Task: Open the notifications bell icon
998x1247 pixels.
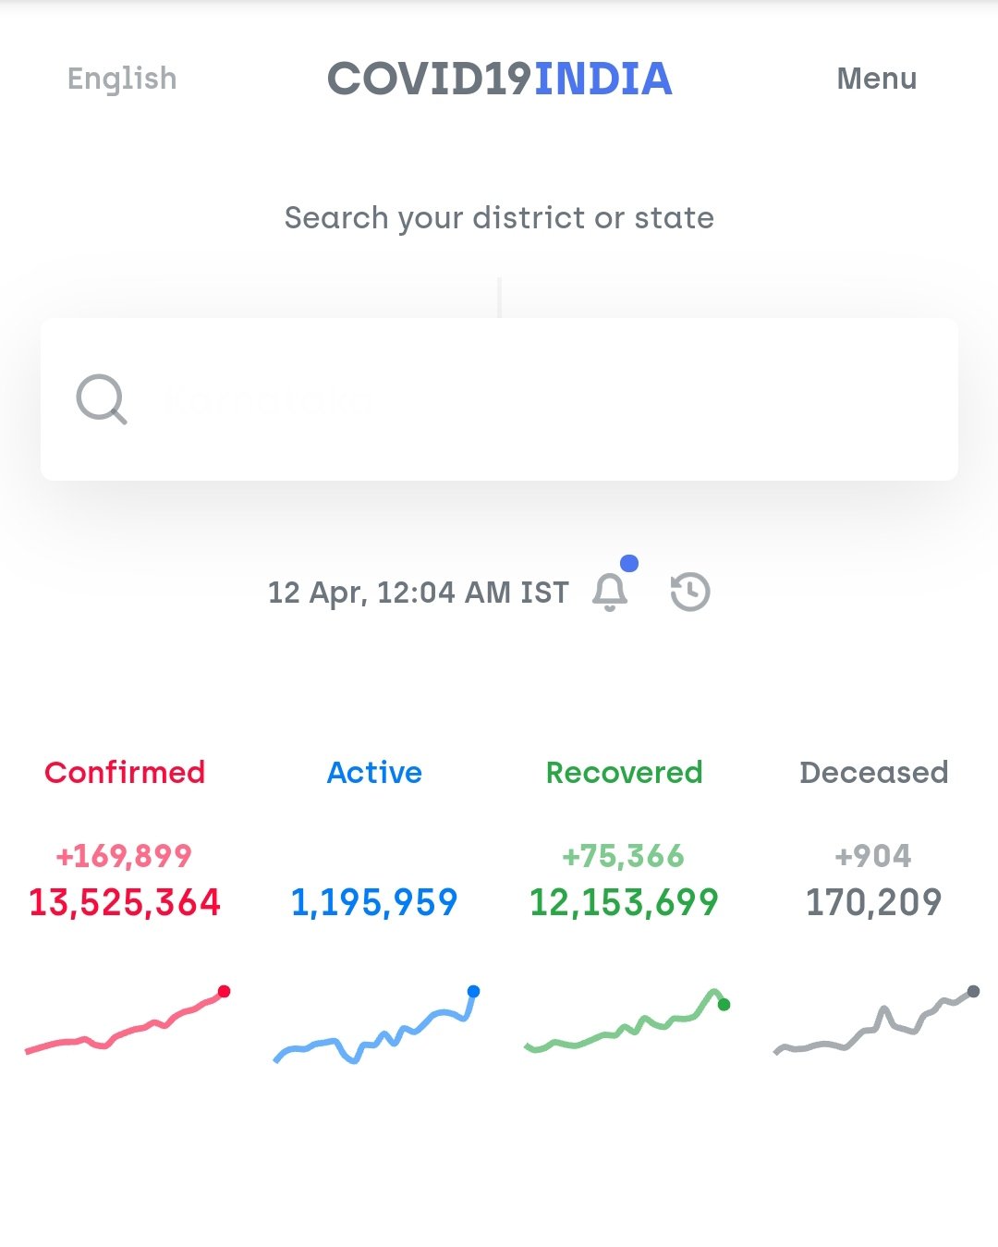Action: tap(610, 592)
